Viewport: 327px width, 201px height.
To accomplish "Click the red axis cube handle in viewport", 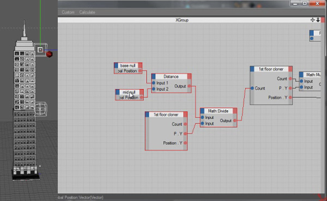I will pos(49,54).
